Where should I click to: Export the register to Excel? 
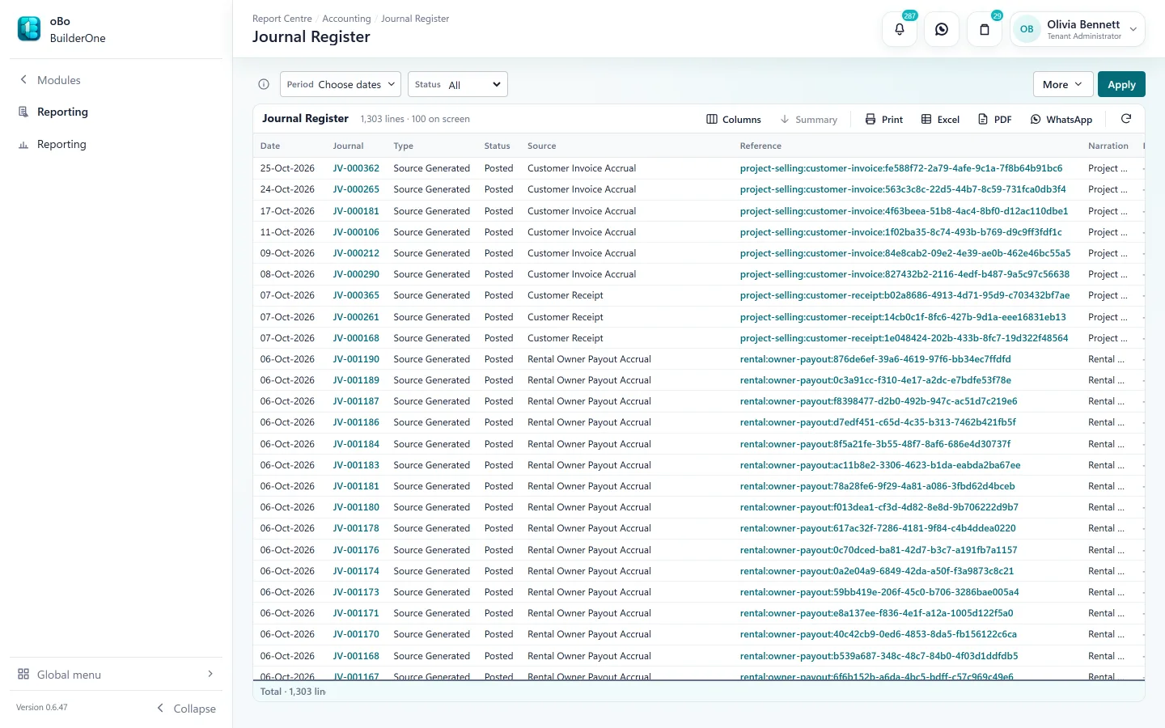[940, 119]
